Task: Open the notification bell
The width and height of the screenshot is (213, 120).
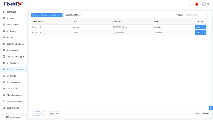Action: click(x=190, y=4)
